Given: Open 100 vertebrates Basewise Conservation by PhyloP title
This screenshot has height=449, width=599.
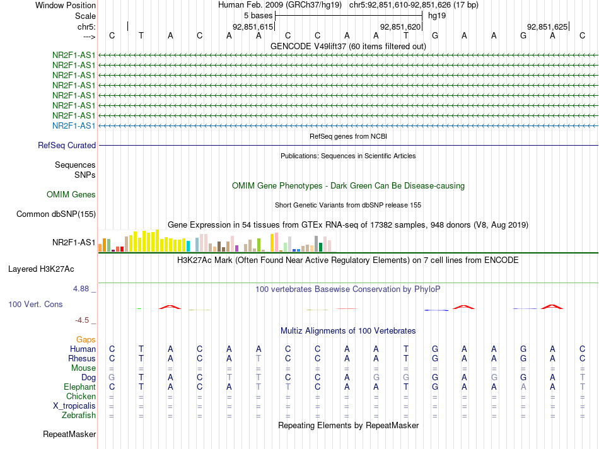Looking at the screenshot, I should click(x=348, y=289).
